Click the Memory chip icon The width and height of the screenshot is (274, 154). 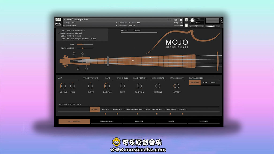click(120, 26)
